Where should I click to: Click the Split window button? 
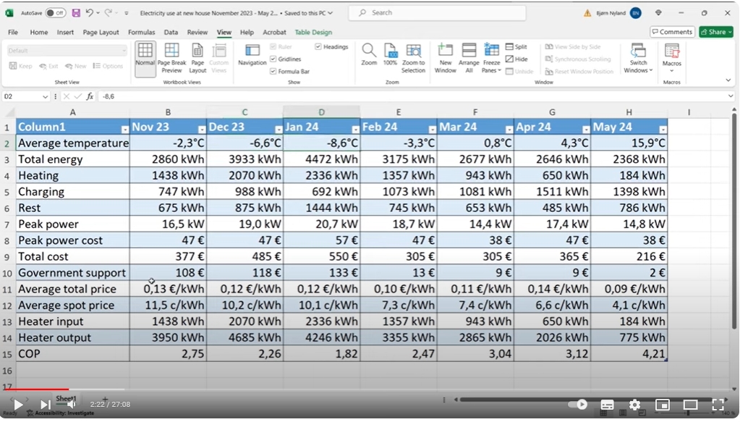(516, 46)
